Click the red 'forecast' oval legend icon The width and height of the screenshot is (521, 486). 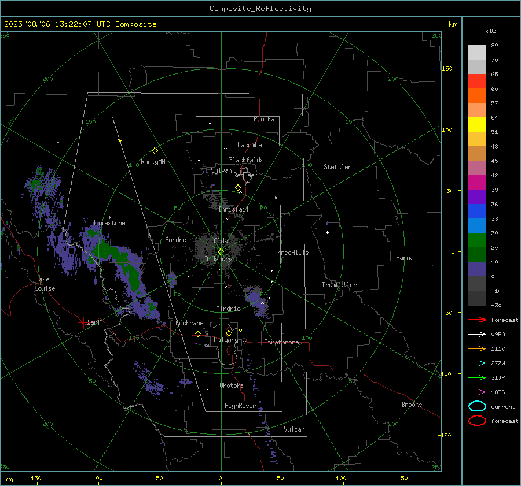[x=477, y=421]
